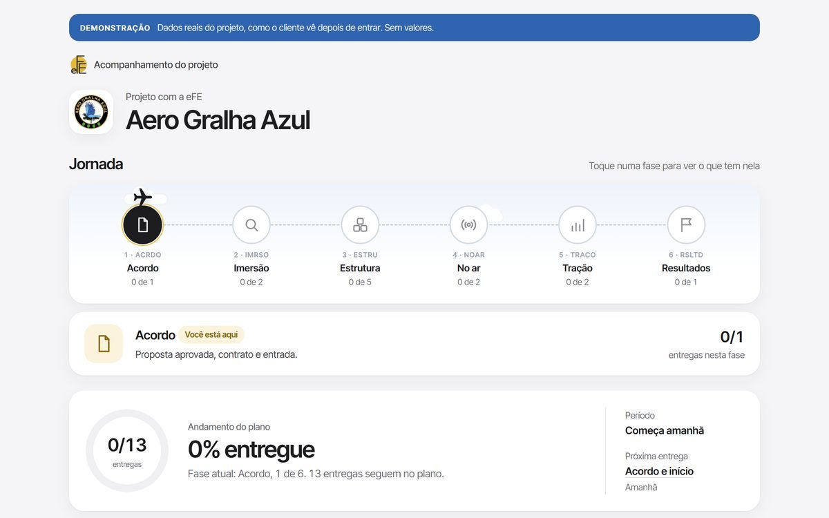This screenshot has height=518, width=829.
Task: Click the Projeto com a eFE subtitle
Action: (164, 97)
